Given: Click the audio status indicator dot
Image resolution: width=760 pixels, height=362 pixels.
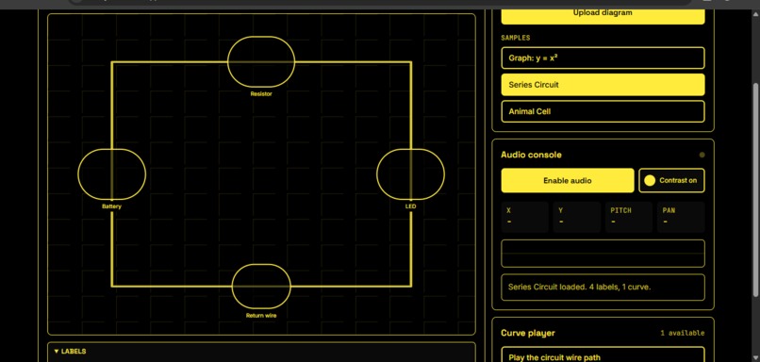Looking at the screenshot, I should 702,155.
